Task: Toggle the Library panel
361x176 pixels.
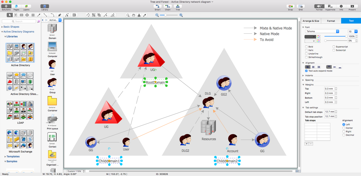Action: [45, 6]
